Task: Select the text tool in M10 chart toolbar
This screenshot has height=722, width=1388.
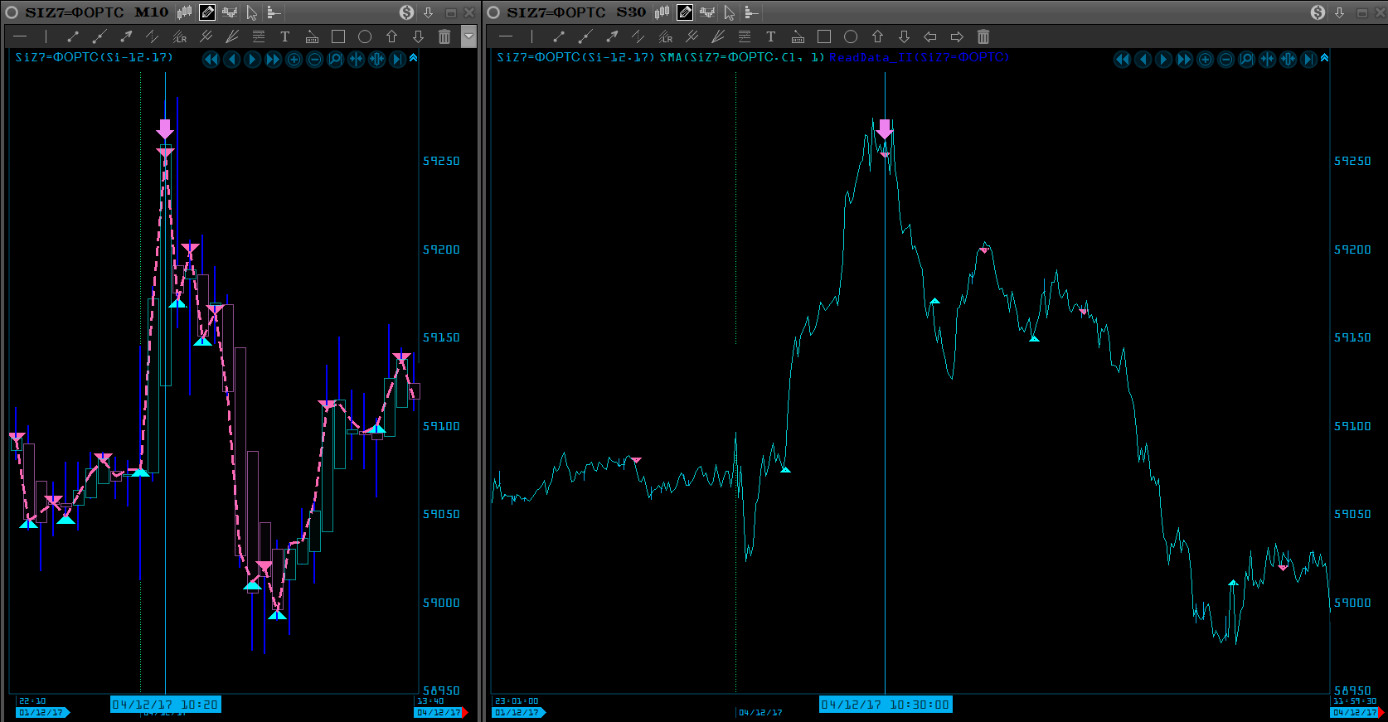Action: pyautogui.click(x=285, y=36)
